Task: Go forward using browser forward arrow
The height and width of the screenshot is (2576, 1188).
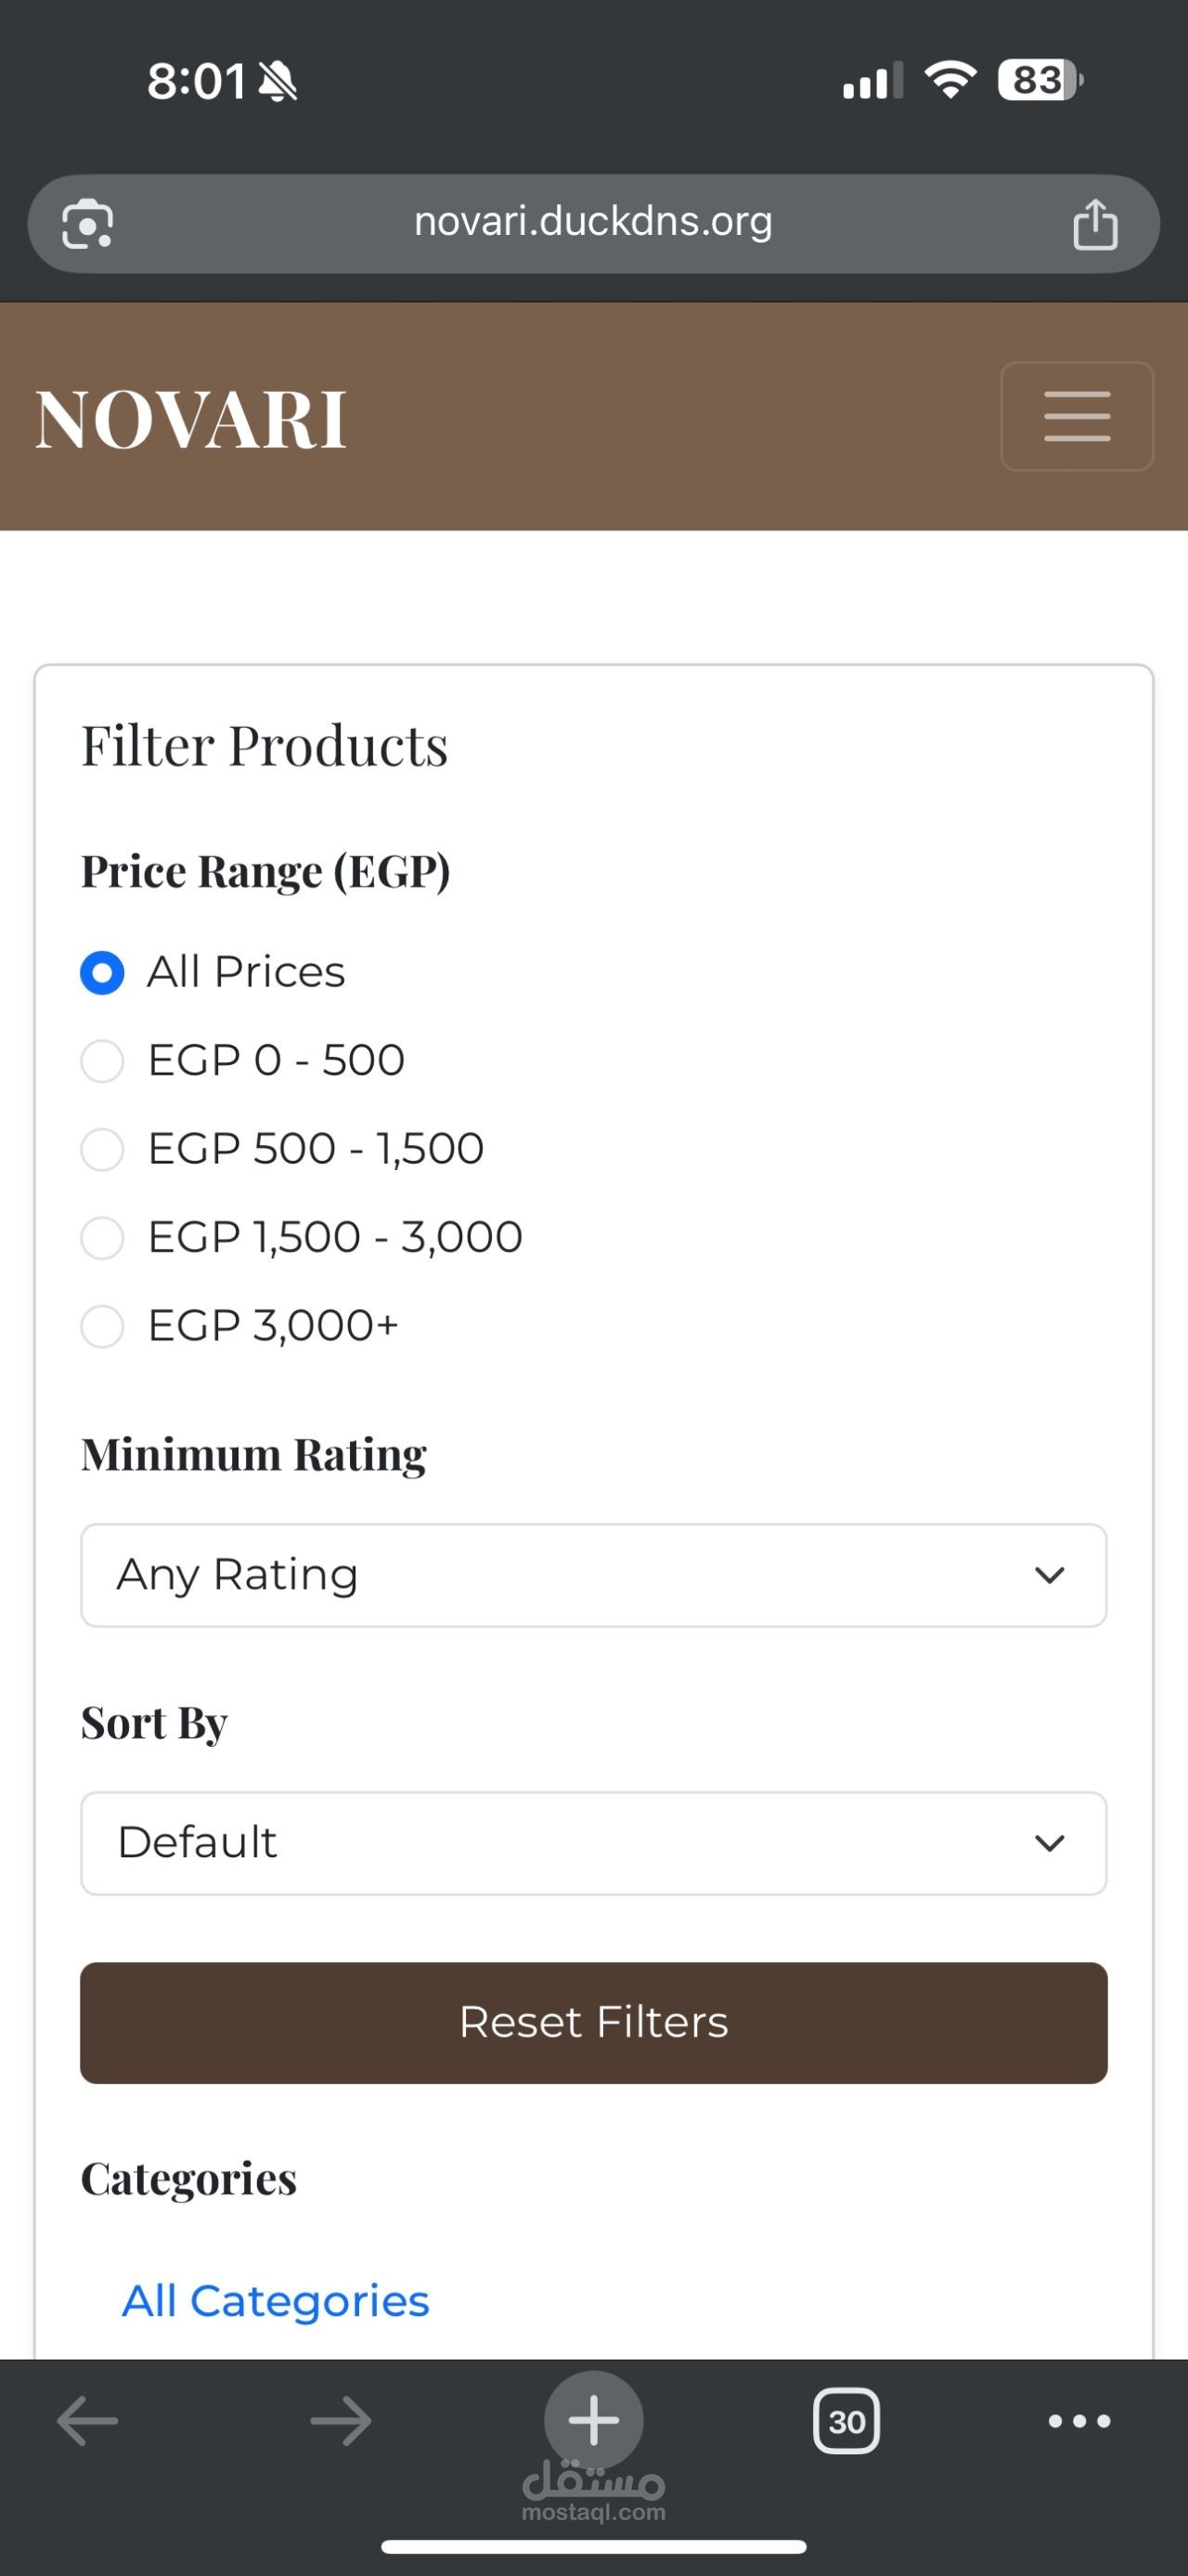Action: [341, 2421]
